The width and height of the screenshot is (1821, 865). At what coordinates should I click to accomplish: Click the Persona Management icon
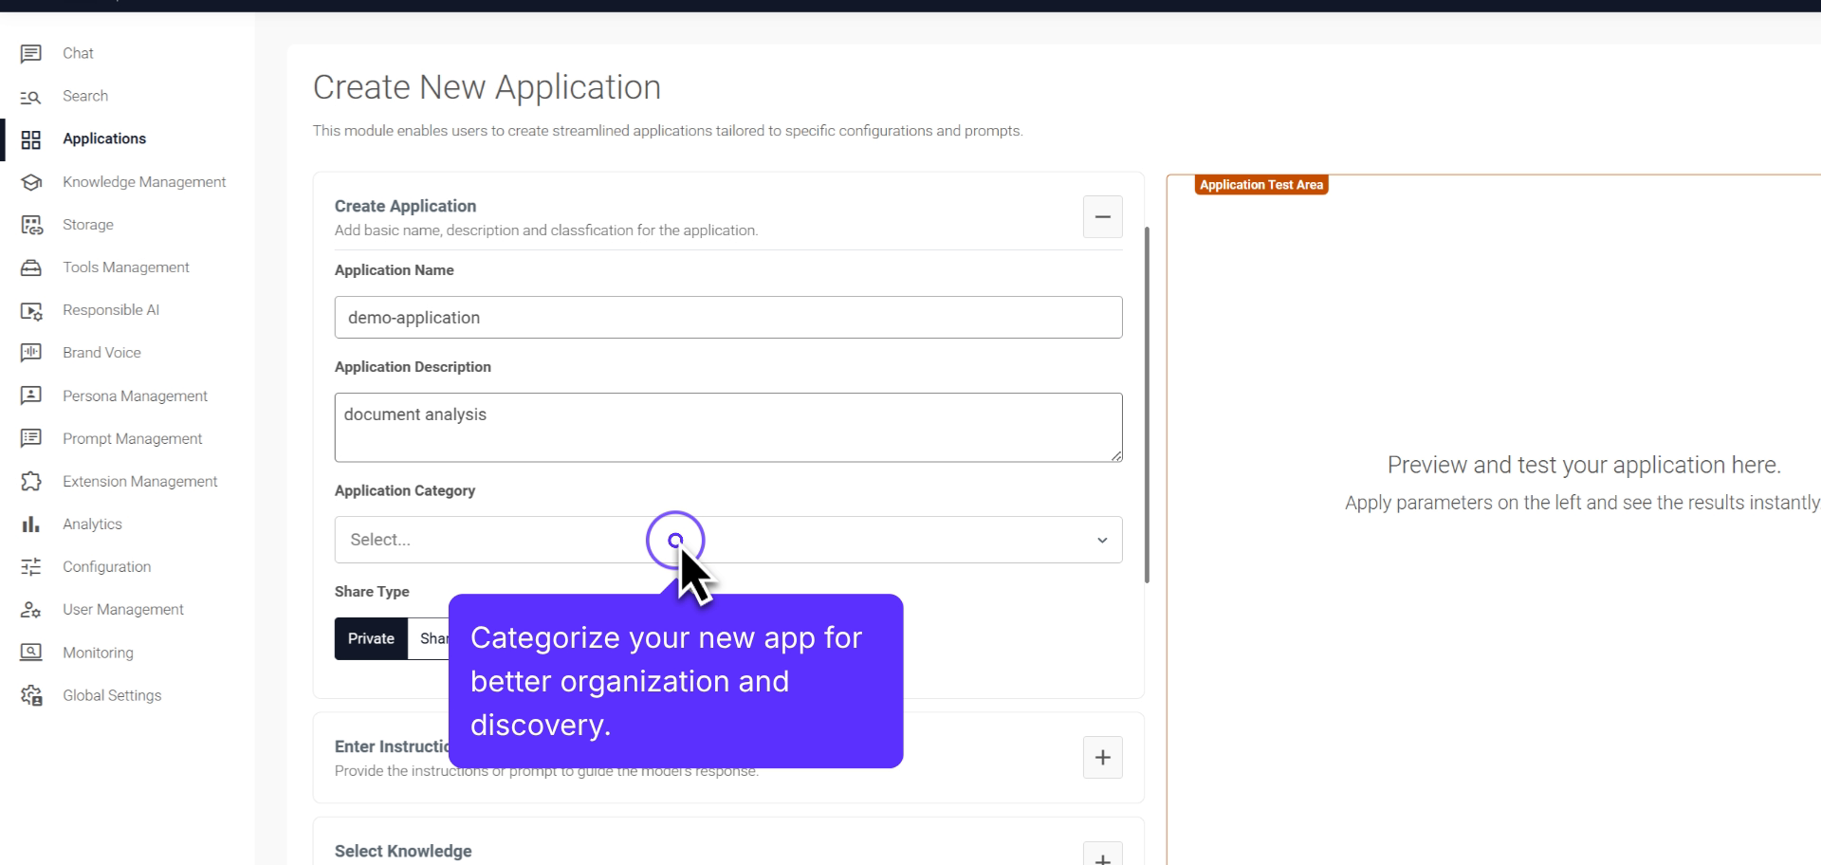click(31, 396)
